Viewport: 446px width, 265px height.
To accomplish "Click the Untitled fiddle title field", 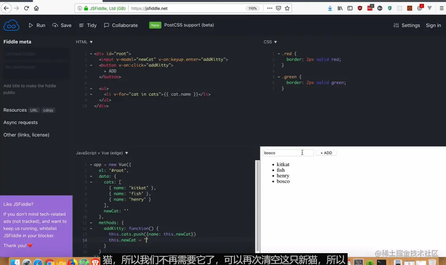I will 36,54.
